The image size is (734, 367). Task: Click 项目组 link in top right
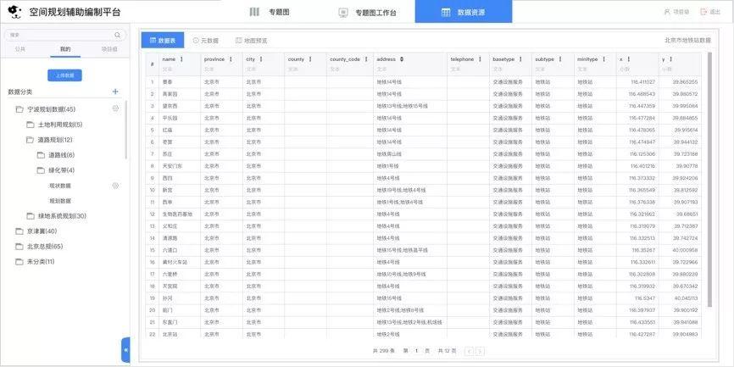tap(677, 12)
